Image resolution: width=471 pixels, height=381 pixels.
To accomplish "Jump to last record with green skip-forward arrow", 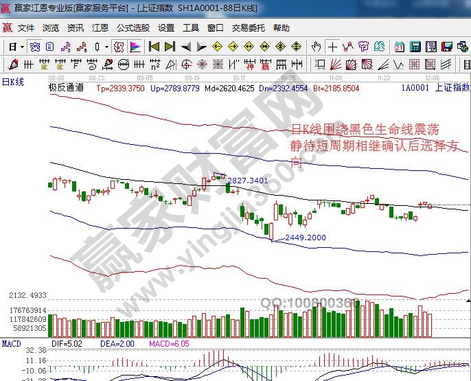I will coord(169,47).
